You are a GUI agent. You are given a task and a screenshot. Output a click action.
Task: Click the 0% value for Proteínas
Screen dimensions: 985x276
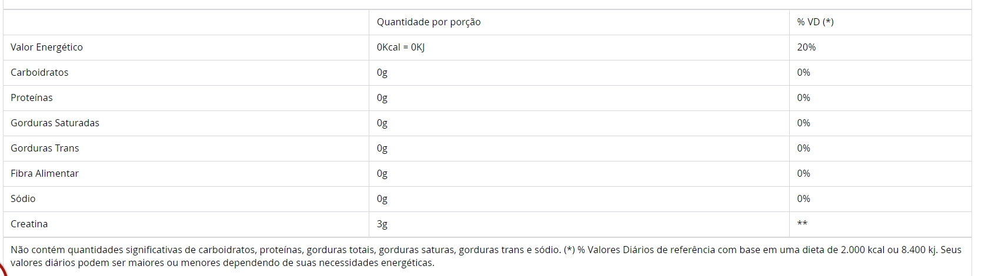804,98
